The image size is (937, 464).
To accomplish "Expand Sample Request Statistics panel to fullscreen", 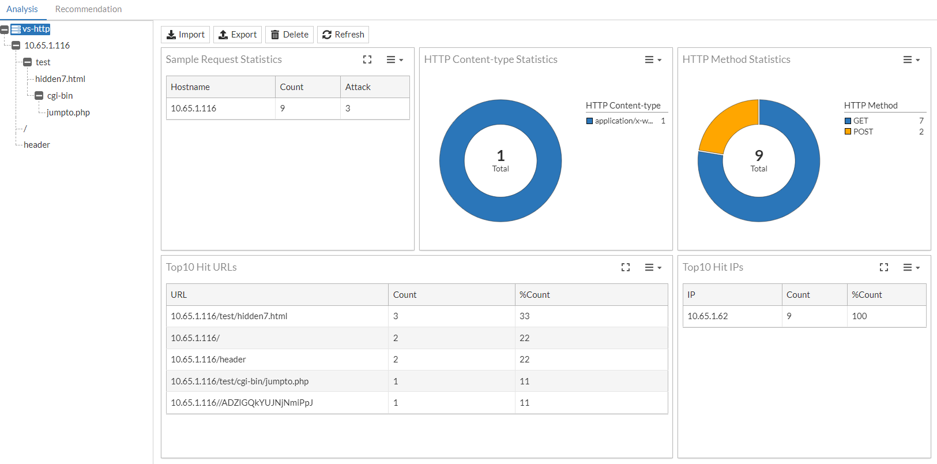I will tap(367, 59).
